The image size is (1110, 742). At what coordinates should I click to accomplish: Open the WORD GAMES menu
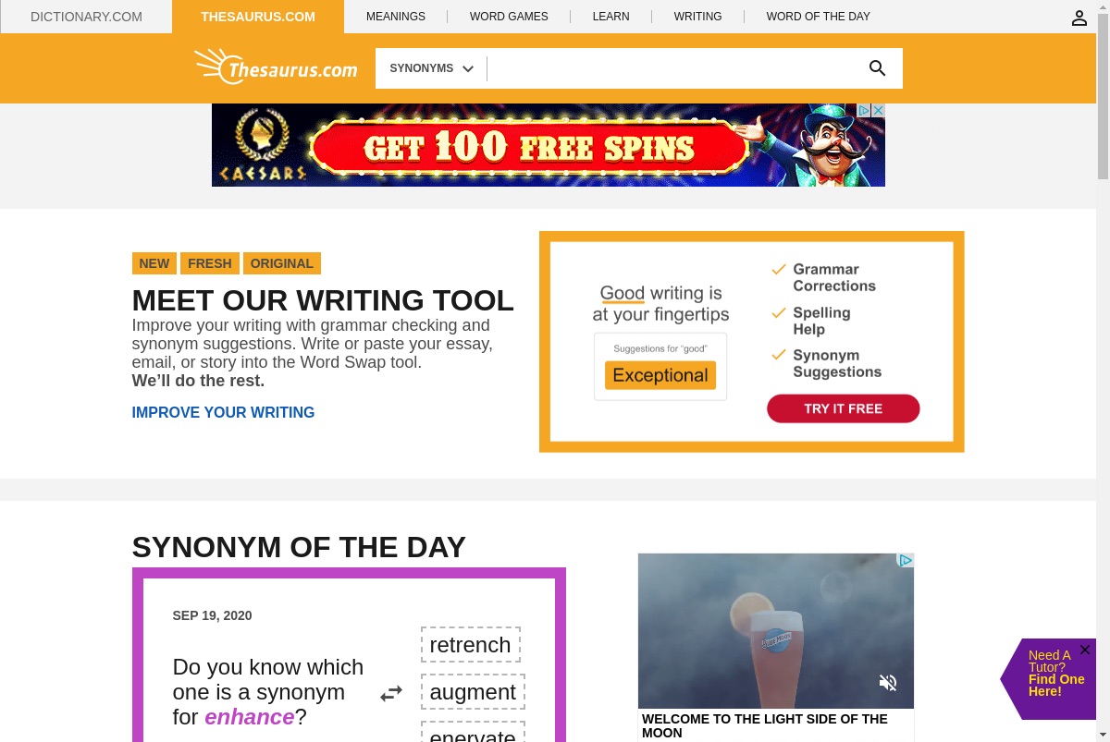point(509,17)
